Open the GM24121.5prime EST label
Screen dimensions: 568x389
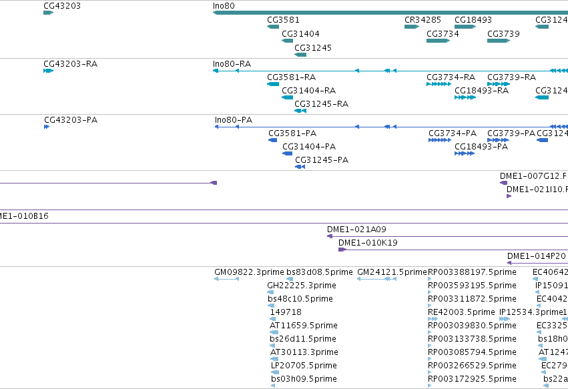click(392, 272)
